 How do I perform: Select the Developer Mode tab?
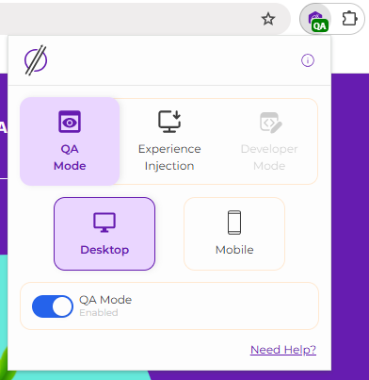(x=269, y=141)
